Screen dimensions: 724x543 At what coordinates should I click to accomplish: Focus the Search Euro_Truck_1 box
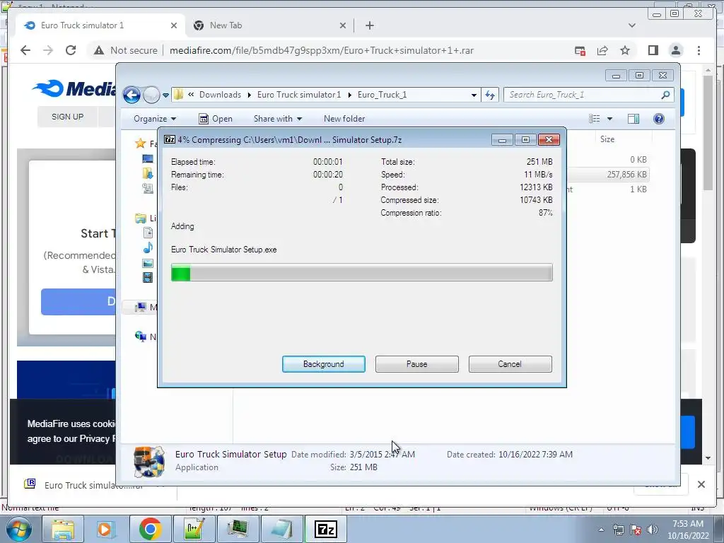[x=583, y=95]
